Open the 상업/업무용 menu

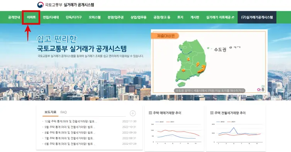139,17
